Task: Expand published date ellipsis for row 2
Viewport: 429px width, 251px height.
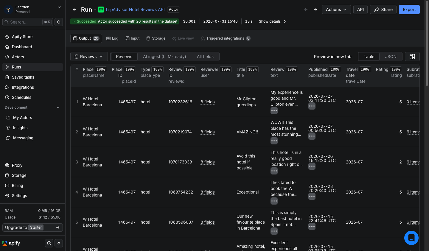Action: [312, 136]
